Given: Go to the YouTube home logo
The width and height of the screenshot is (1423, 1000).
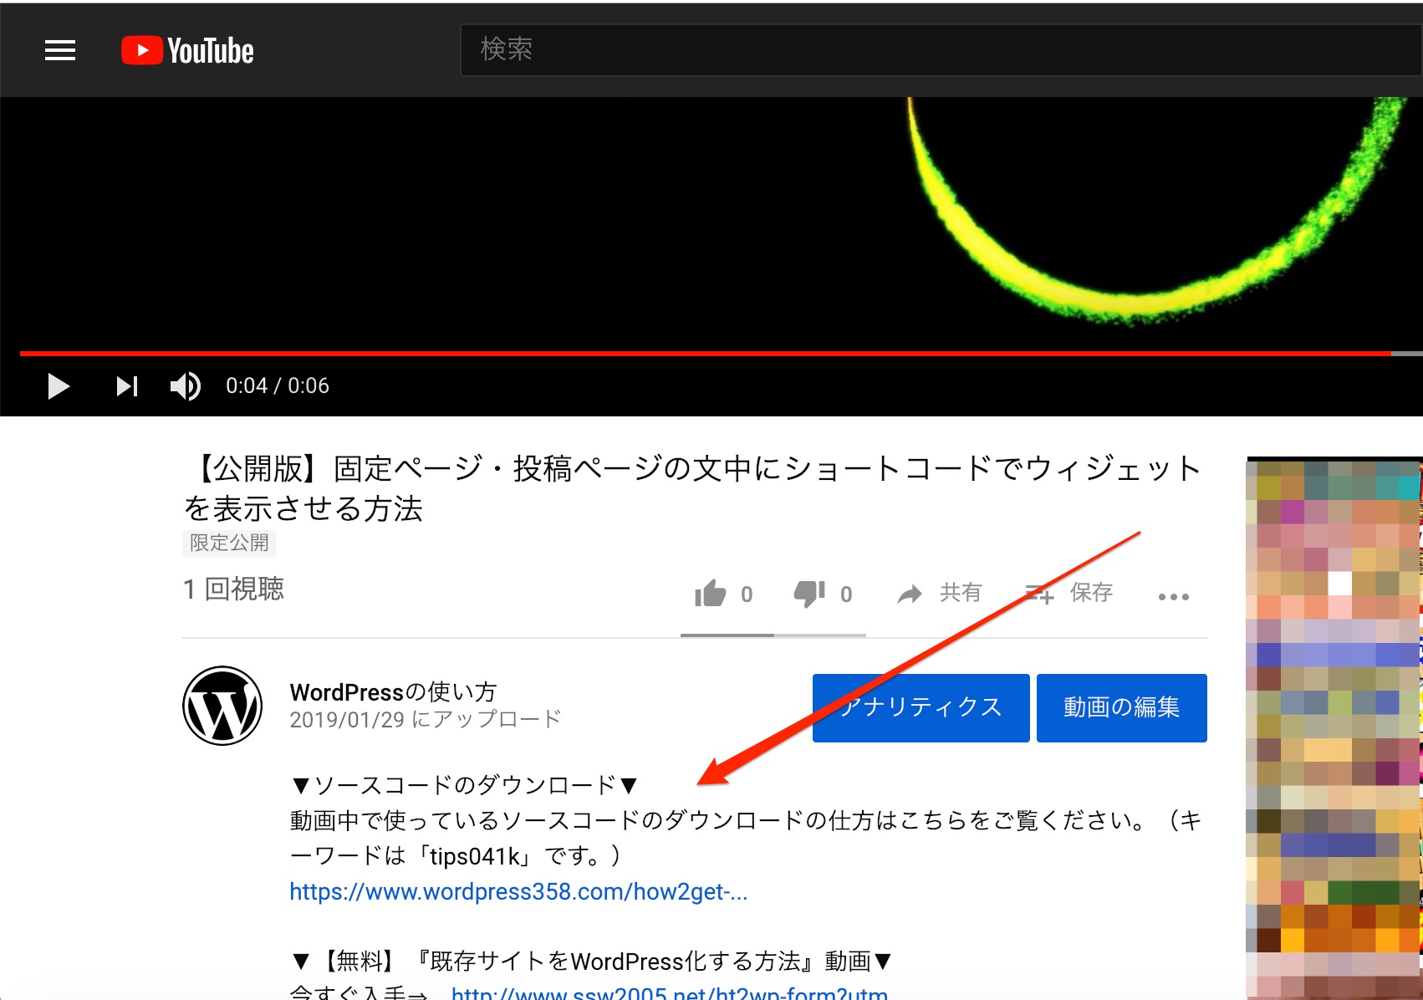Looking at the screenshot, I should pyautogui.click(x=187, y=50).
